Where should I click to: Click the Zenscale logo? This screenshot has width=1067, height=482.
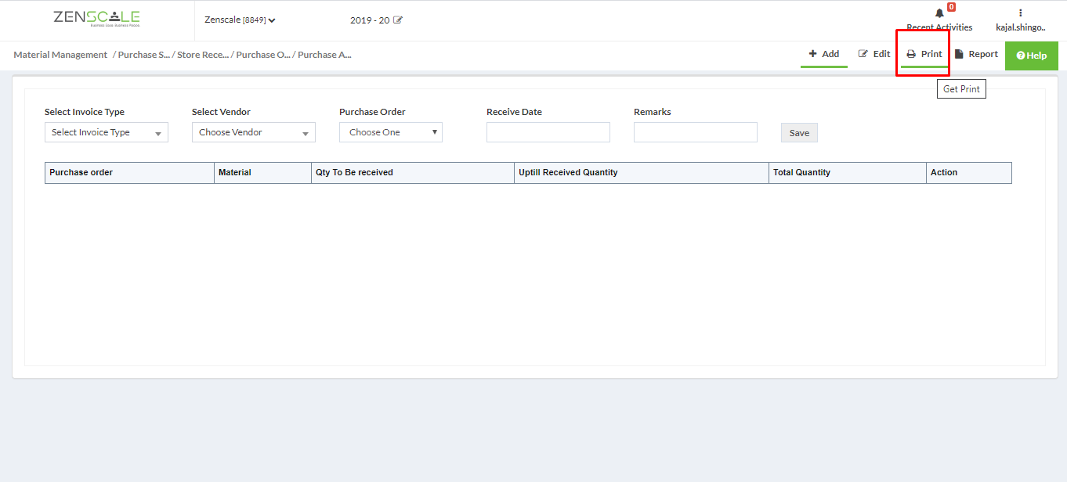pos(96,19)
